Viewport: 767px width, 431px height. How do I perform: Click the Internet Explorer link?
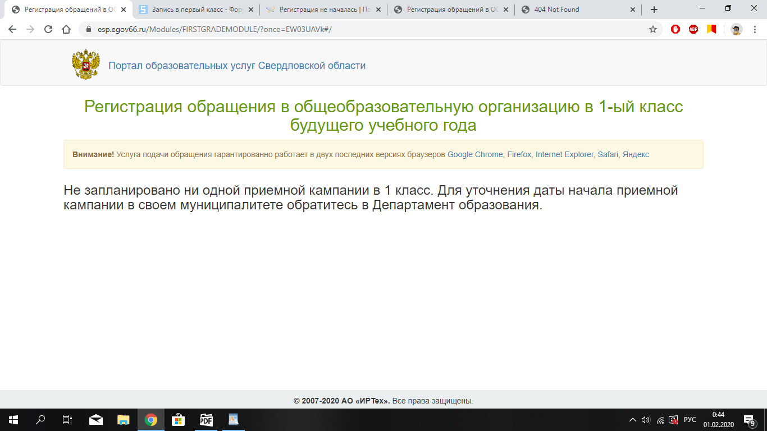tap(564, 154)
